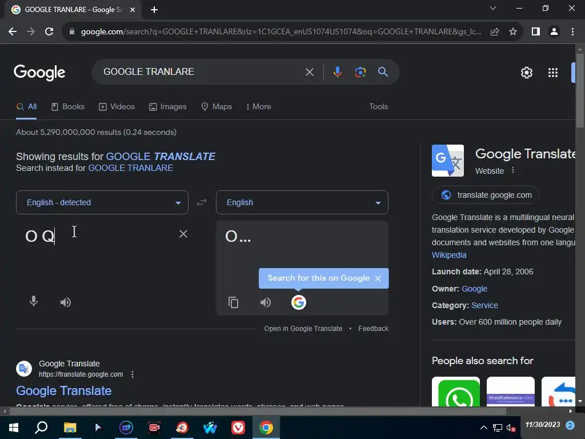
Task: Open the WhatsApp thumbnail in related searches
Action: (x=455, y=391)
